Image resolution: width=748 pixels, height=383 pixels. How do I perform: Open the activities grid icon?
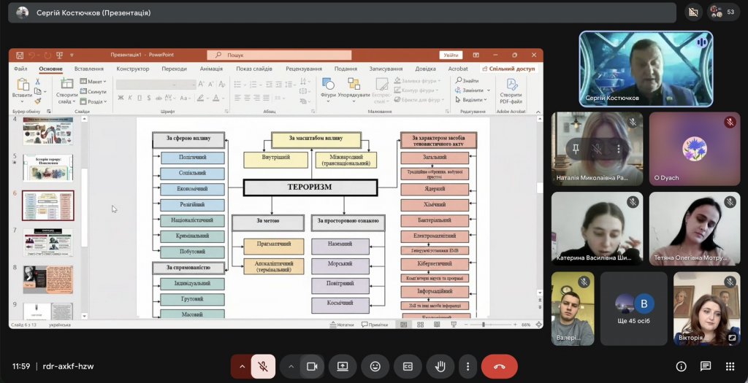tap(730, 366)
